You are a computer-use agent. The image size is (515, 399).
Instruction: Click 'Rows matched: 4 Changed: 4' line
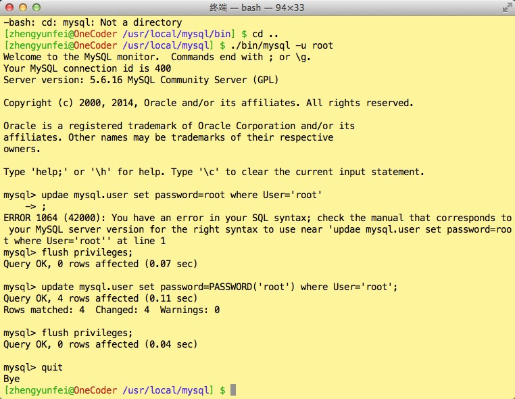(x=112, y=310)
